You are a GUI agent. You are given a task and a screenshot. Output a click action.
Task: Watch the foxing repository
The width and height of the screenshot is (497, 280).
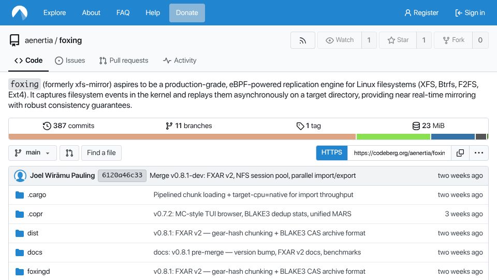pos(340,40)
